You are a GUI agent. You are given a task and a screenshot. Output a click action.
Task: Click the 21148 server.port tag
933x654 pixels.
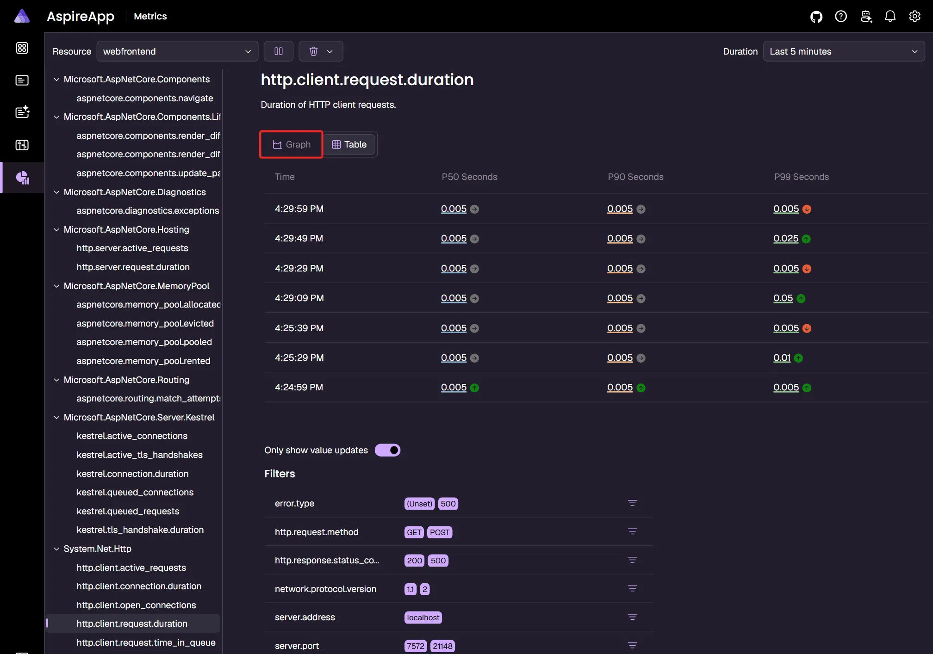click(442, 646)
